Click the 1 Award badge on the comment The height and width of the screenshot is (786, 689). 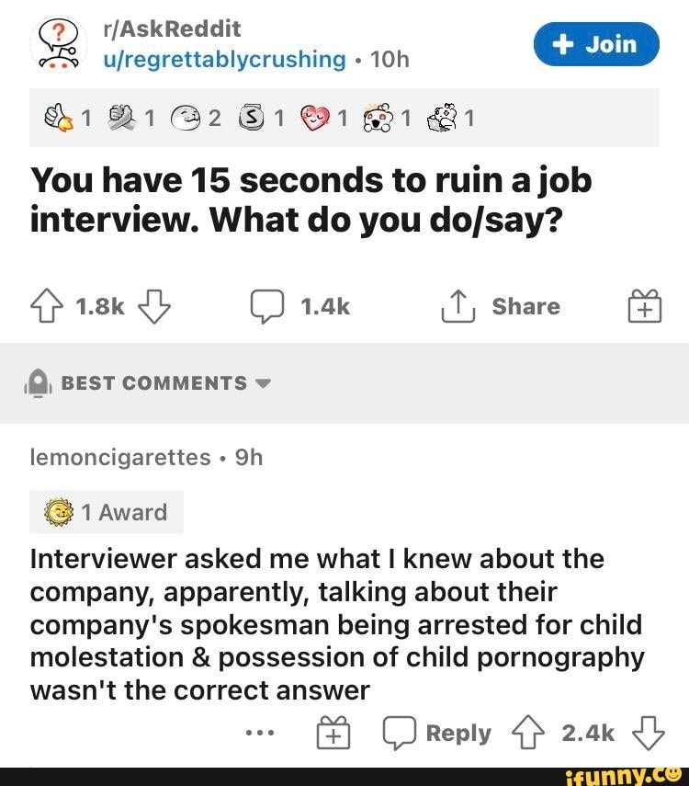click(x=106, y=512)
